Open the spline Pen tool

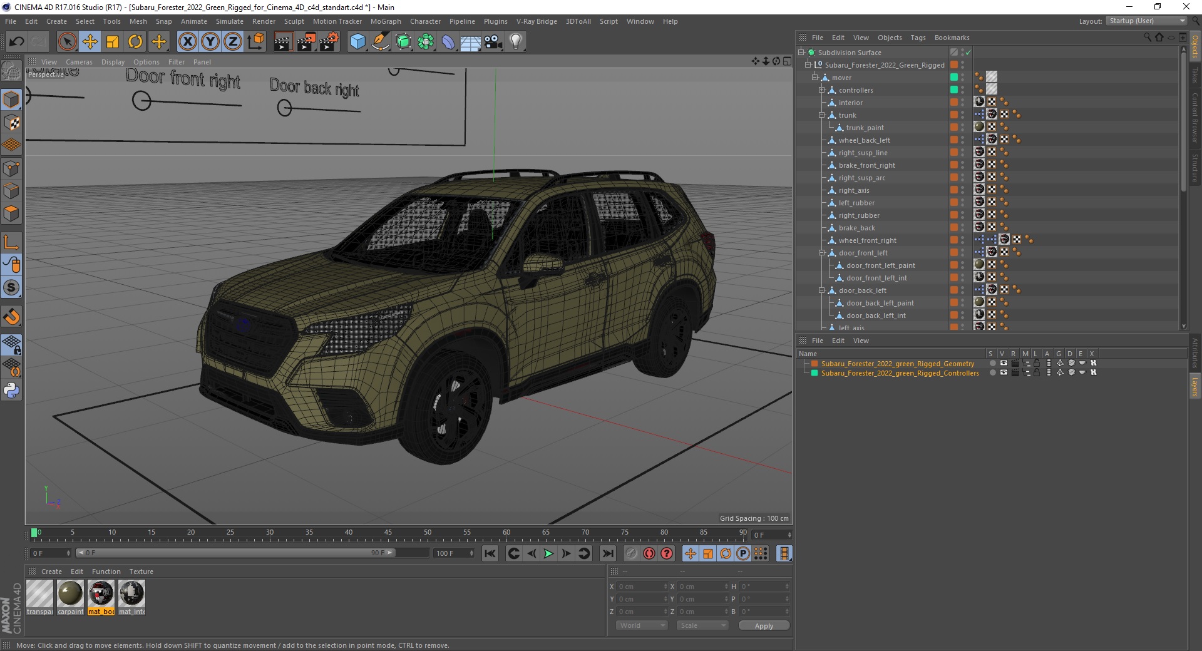[380, 42]
